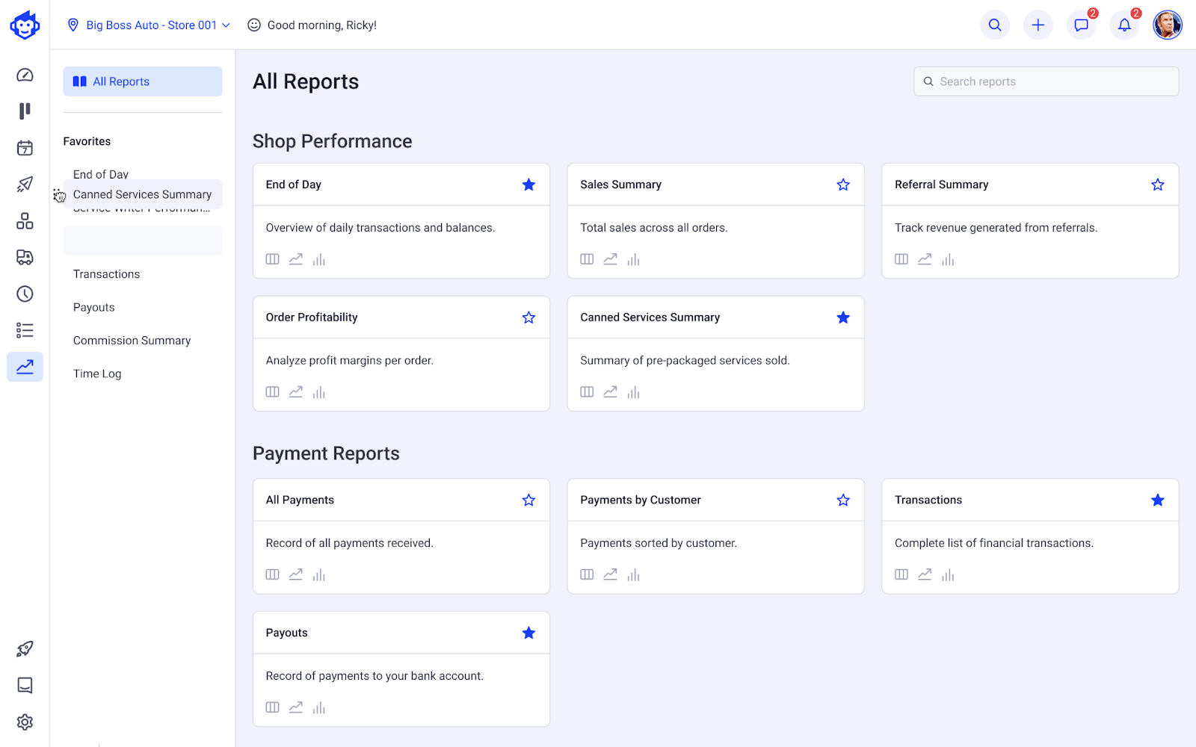Open the truck icon in sidebar
Viewport: 1196px width, 747px height.
click(x=25, y=258)
